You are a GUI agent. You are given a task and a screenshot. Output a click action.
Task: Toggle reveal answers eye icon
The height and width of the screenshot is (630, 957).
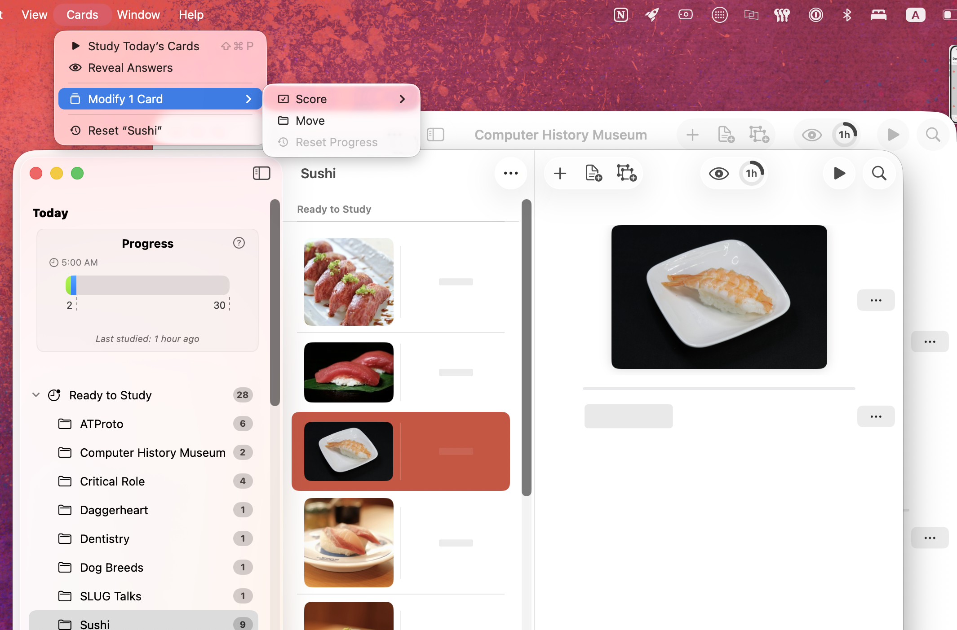(x=718, y=173)
